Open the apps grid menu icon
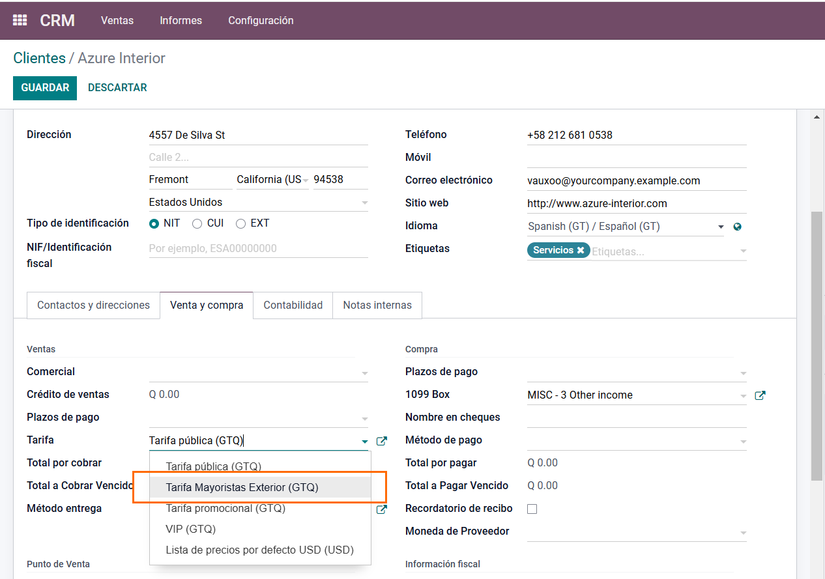The height and width of the screenshot is (579, 825). point(20,20)
